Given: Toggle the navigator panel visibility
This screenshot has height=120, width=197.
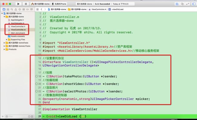Looking at the screenshot, I should pos(194,4).
